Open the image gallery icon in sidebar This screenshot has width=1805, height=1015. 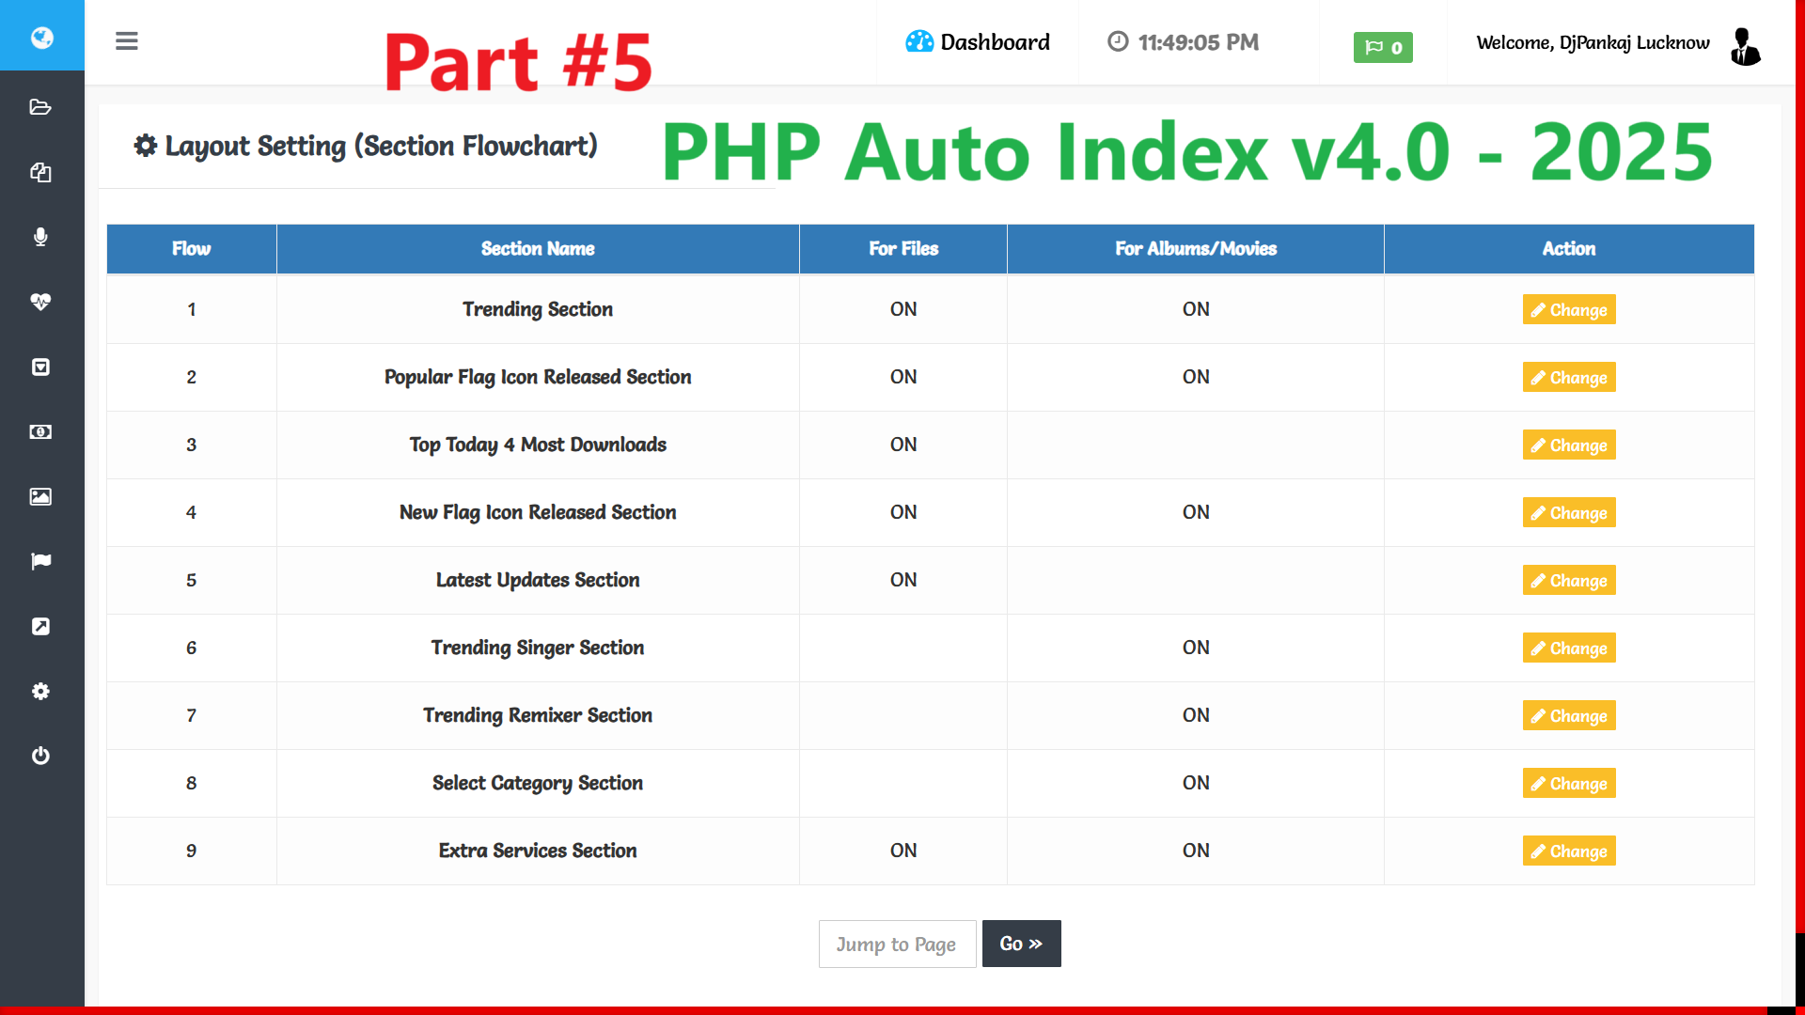click(x=41, y=495)
